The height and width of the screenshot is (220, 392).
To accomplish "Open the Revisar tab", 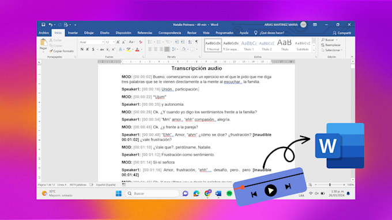I will (x=192, y=33).
